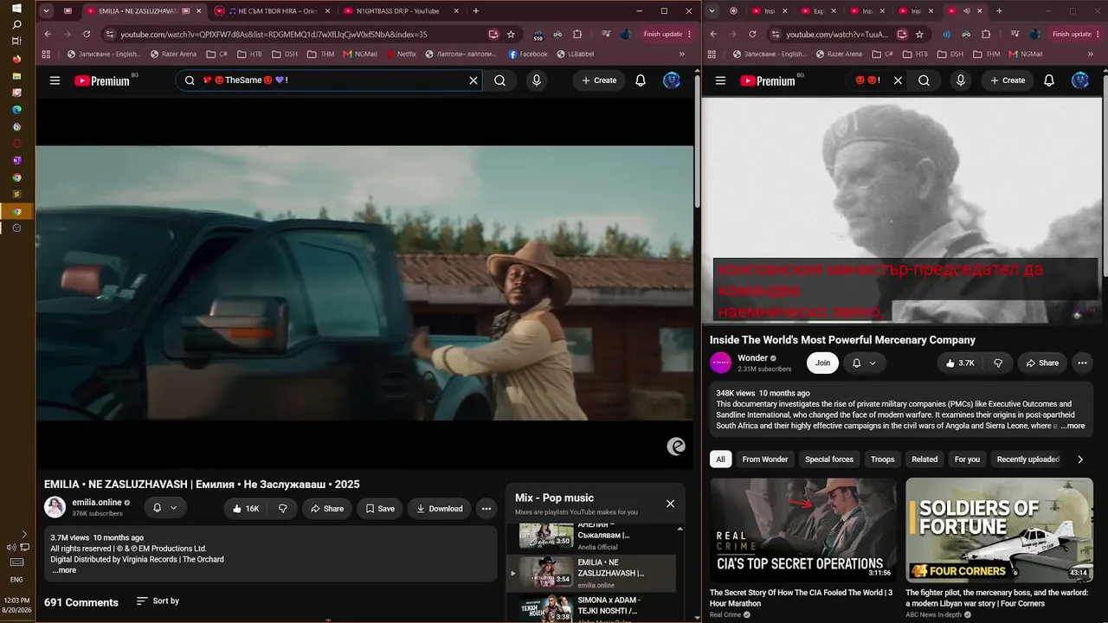The height and width of the screenshot is (623, 1108).
Task: Open a new tab in the left window
Action: click(476, 11)
